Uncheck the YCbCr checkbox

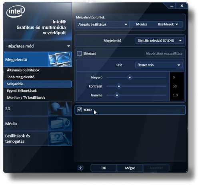coord(80,110)
